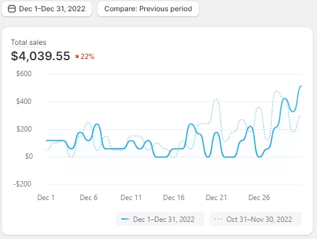Image resolution: width=317 pixels, height=239 pixels.
Task: Click the Dec 21 axis label
Action: pos(216,198)
